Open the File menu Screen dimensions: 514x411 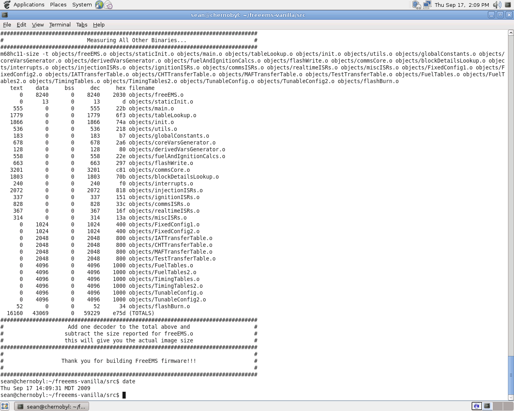click(x=7, y=24)
